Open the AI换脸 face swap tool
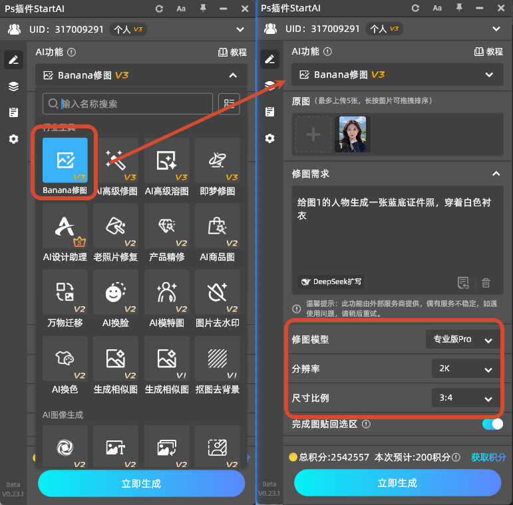 (x=116, y=292)
